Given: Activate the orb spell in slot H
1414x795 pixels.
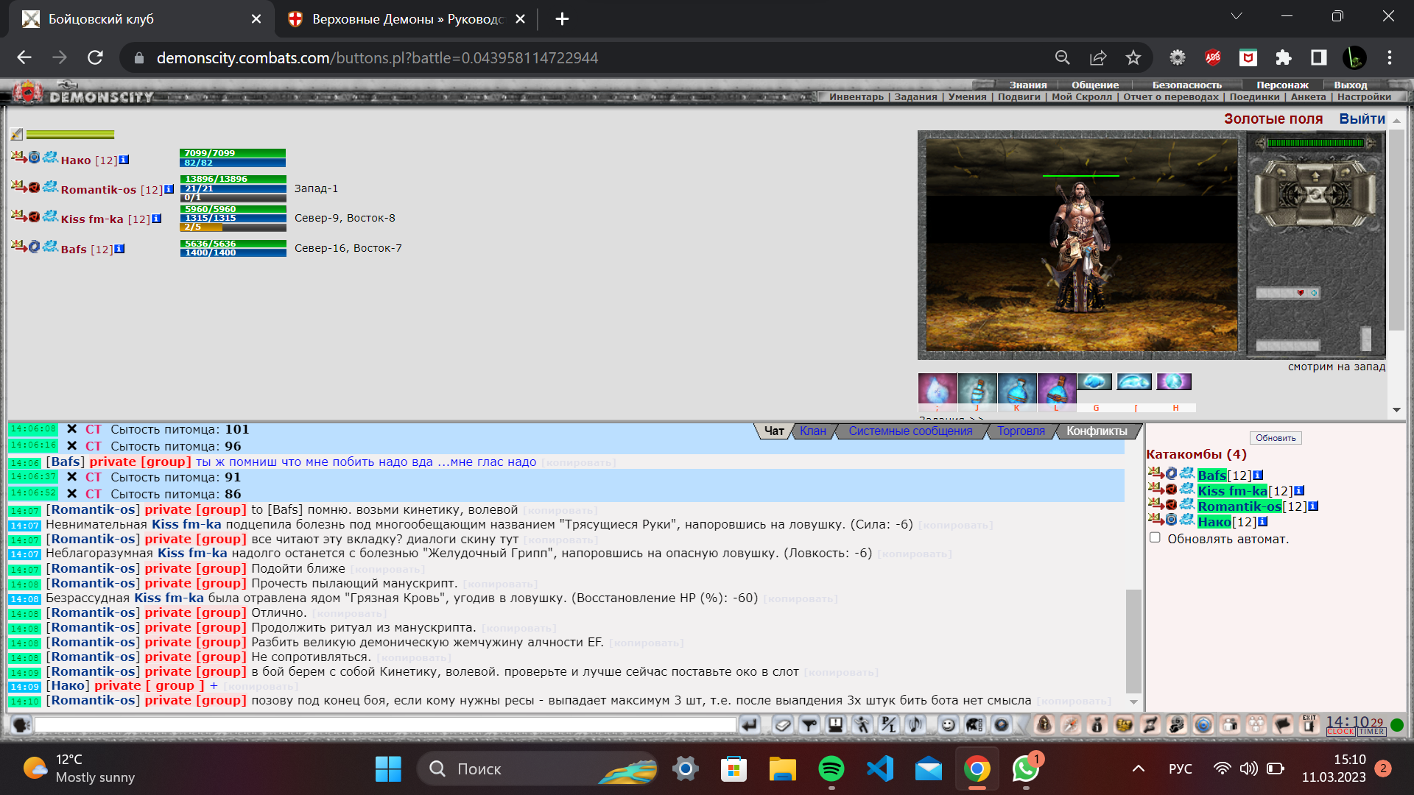Looking at the screenshot, I should click(x=1174, y=381).
